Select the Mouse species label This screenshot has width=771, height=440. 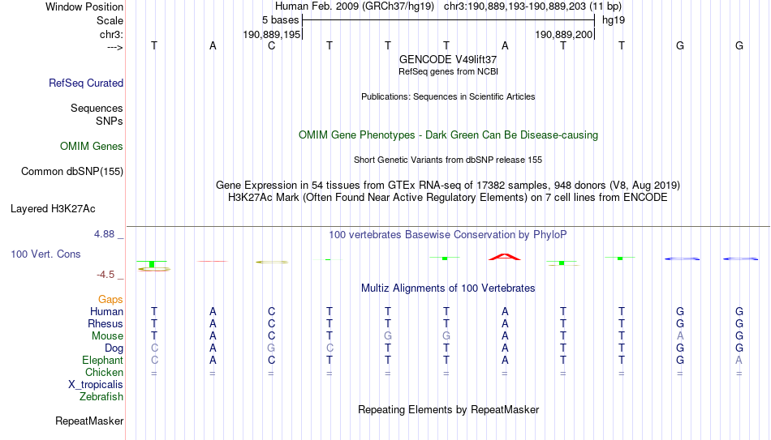coord(107,336)
